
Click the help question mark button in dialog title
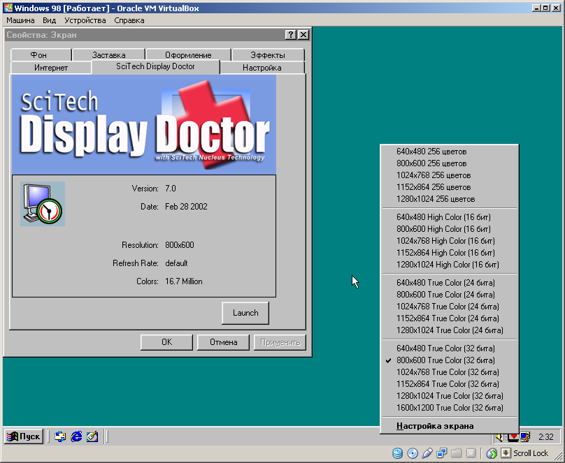[x=290, y=34]
